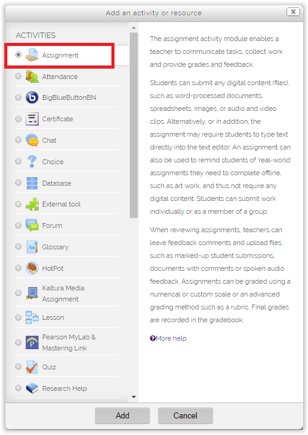Click the HotPot activity icon
The image size is (308, 435).
(x=32, y=268)
